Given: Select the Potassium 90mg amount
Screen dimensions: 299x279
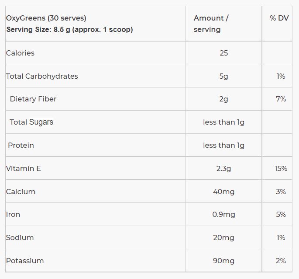Looking at the screenshot, I should pyautogui.click(x=223, y=261).
